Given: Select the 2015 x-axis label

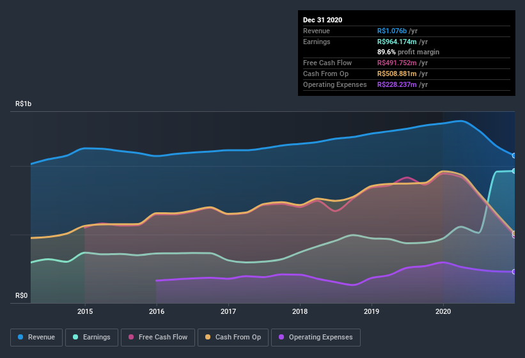Looking at the screenshot, I should coord(84,311).
